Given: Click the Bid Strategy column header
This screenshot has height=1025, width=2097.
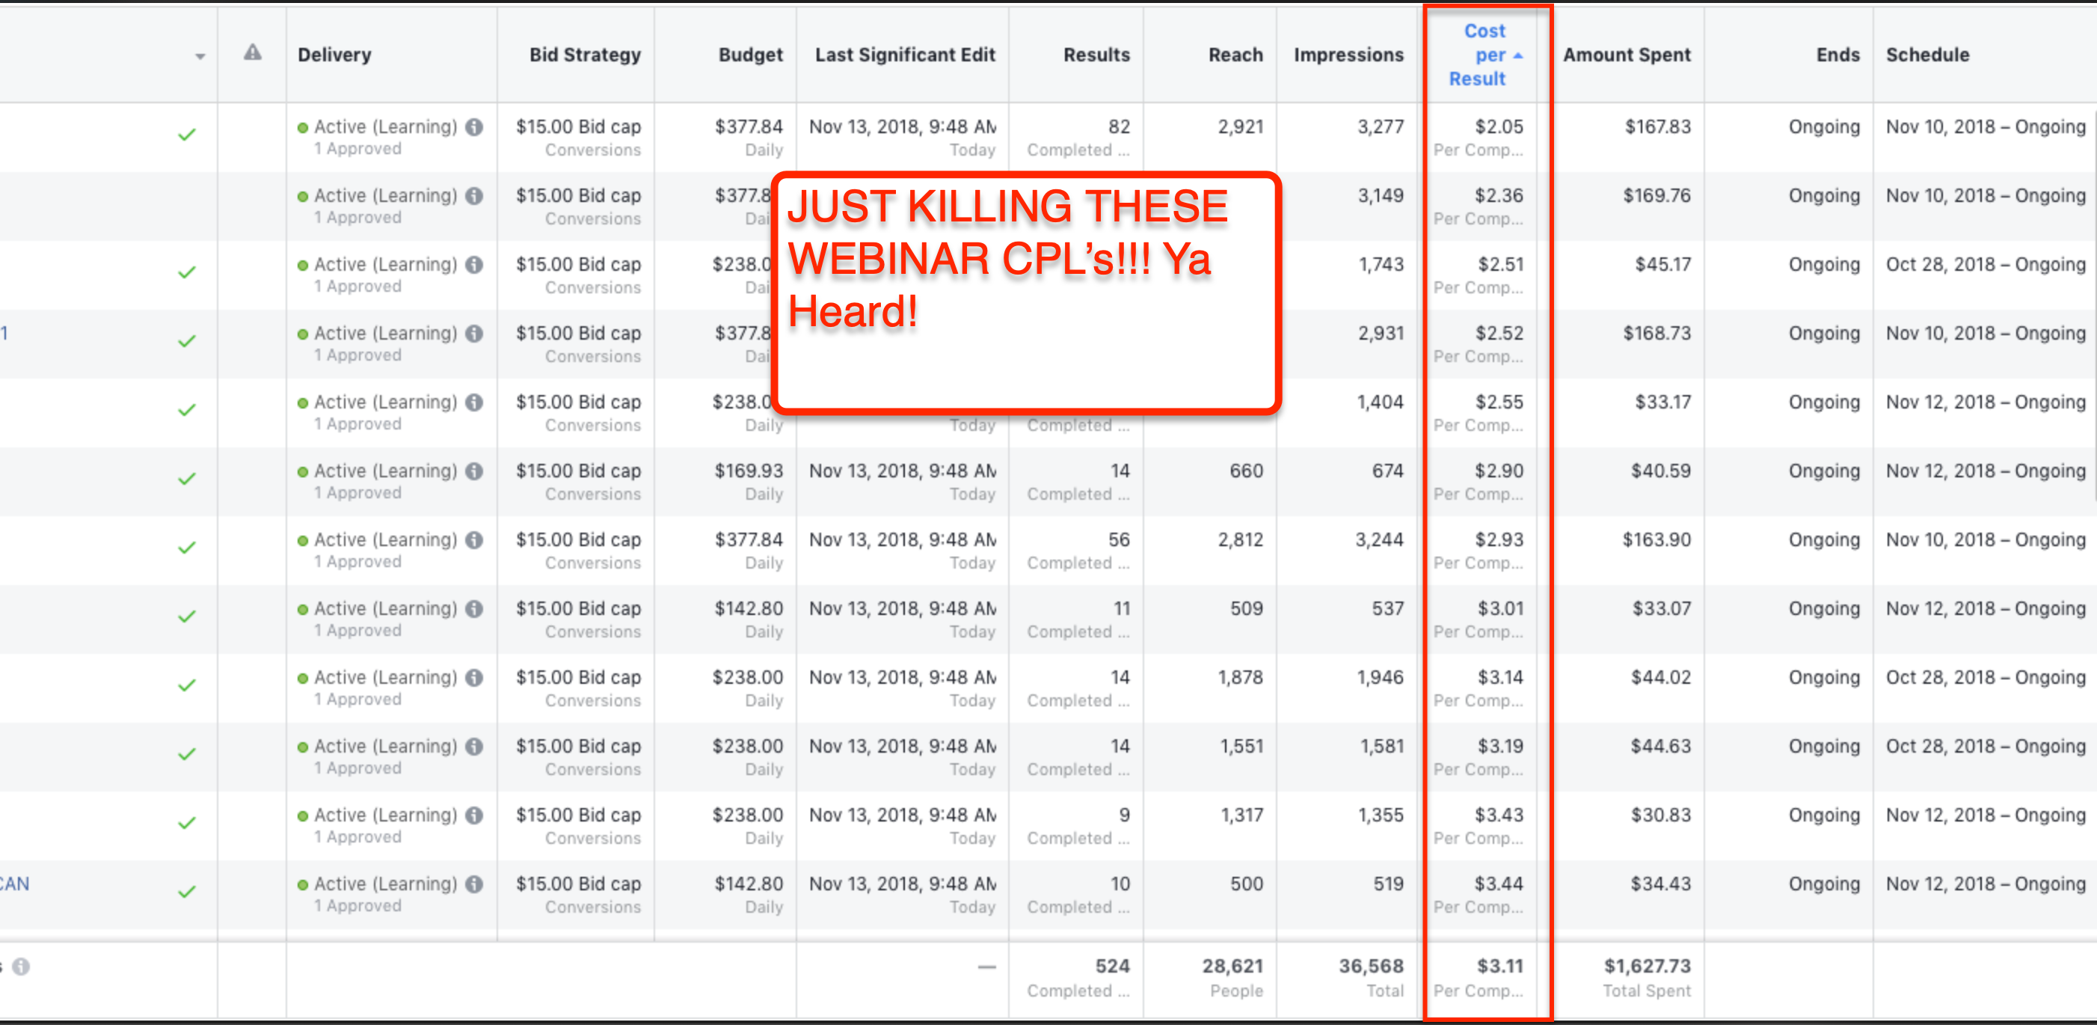Looking at the screenshot, I should [x=585, y=55].
